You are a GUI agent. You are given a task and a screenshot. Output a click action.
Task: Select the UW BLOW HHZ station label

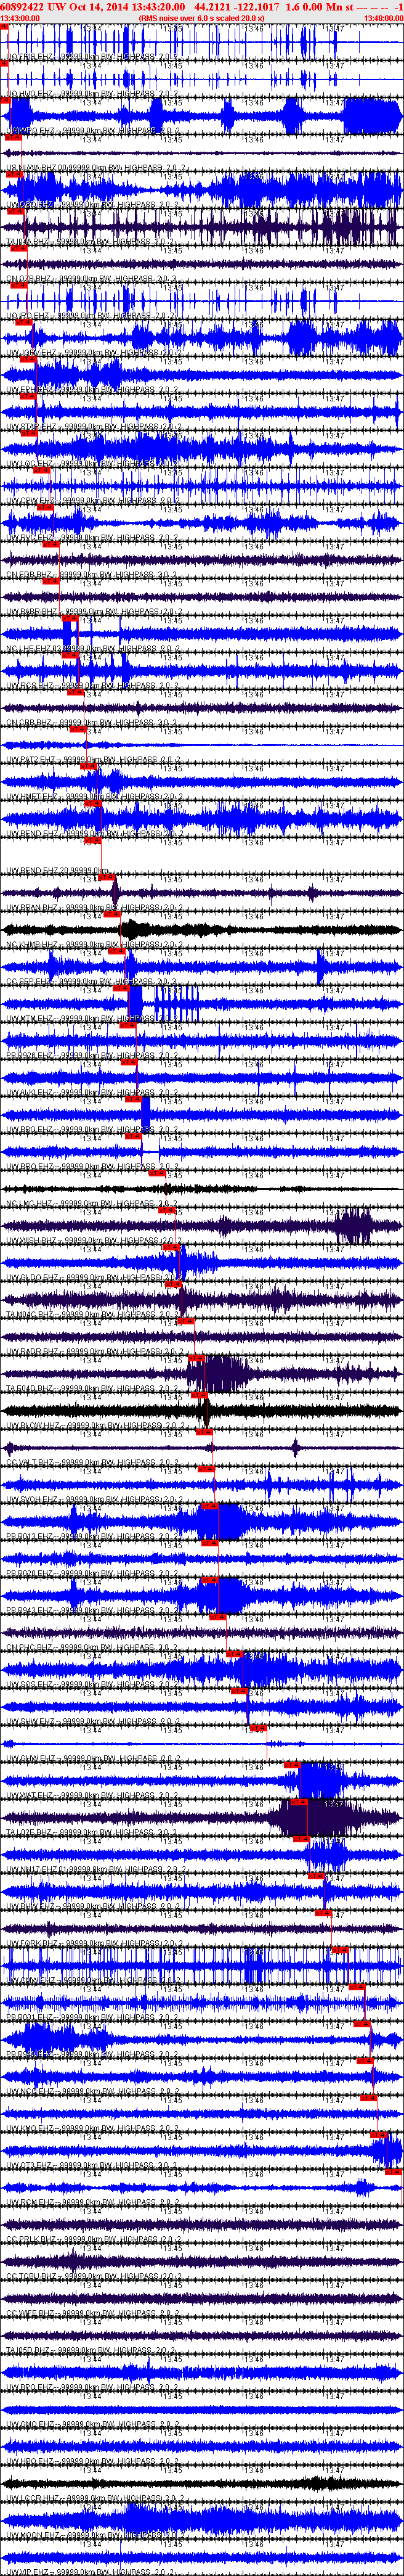point(93,1426)
